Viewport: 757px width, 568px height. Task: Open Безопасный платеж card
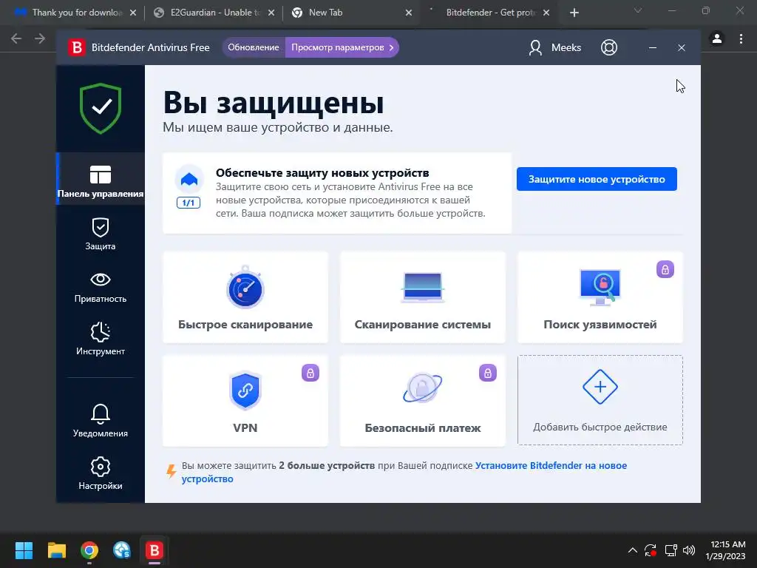(422, 401)
